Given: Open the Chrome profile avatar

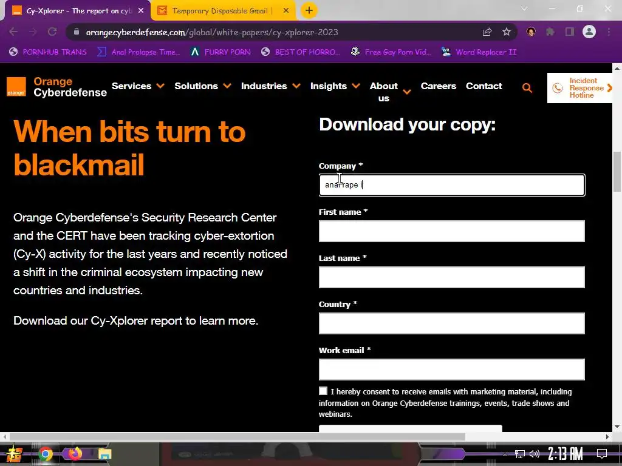Looking at the screenshot, I should pyautogui.click(x=589, y=32).
